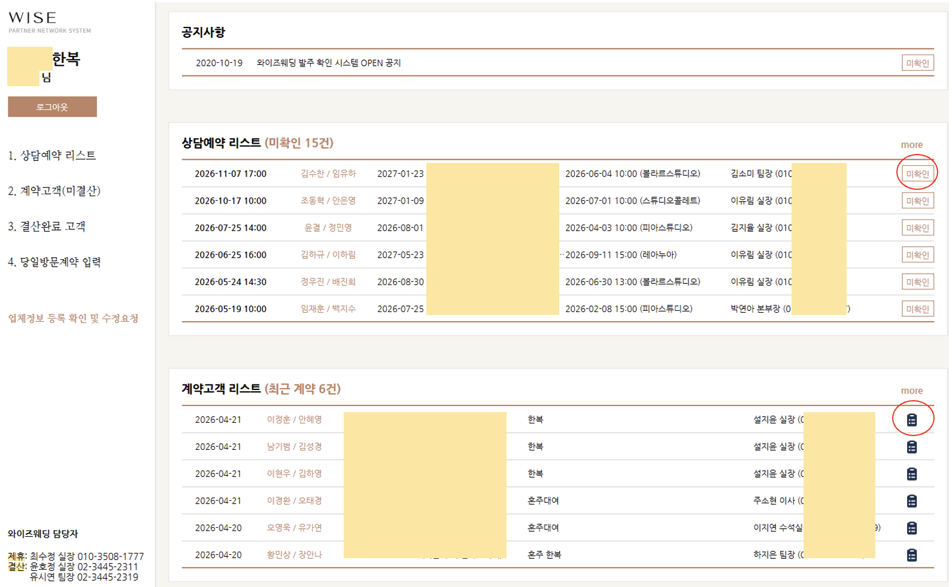Open clipboard icon for 이경환 / 오태경 contract
Viewport: 952px width, 587px height.
[x=911, y=501]
